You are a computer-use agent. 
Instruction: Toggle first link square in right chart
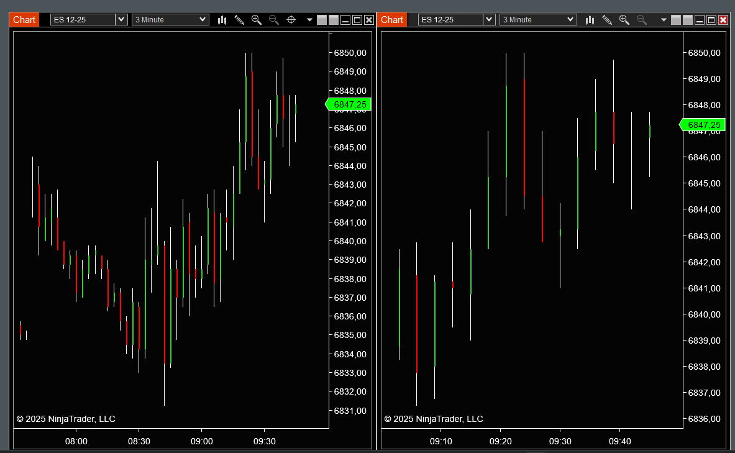(x=677, y=20)
